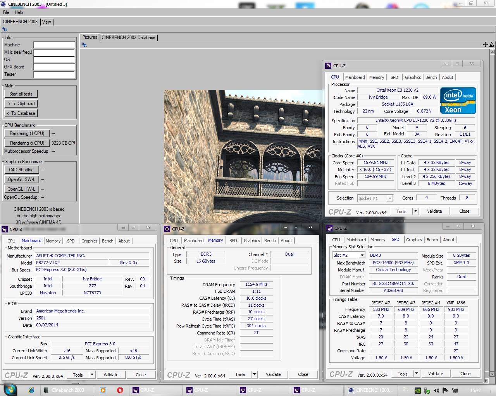Open the Slot #2 memory slot dropdown
Image resolution: width=496 pixels, height=396 pixels.
(362, 255)
